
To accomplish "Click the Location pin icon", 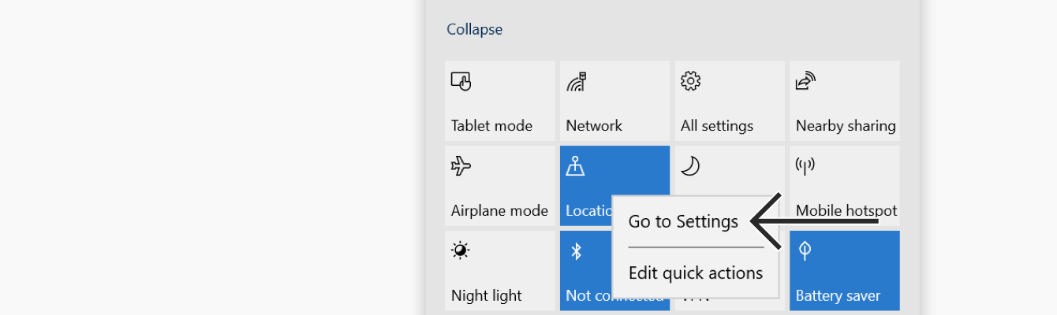I will (576, 166).
